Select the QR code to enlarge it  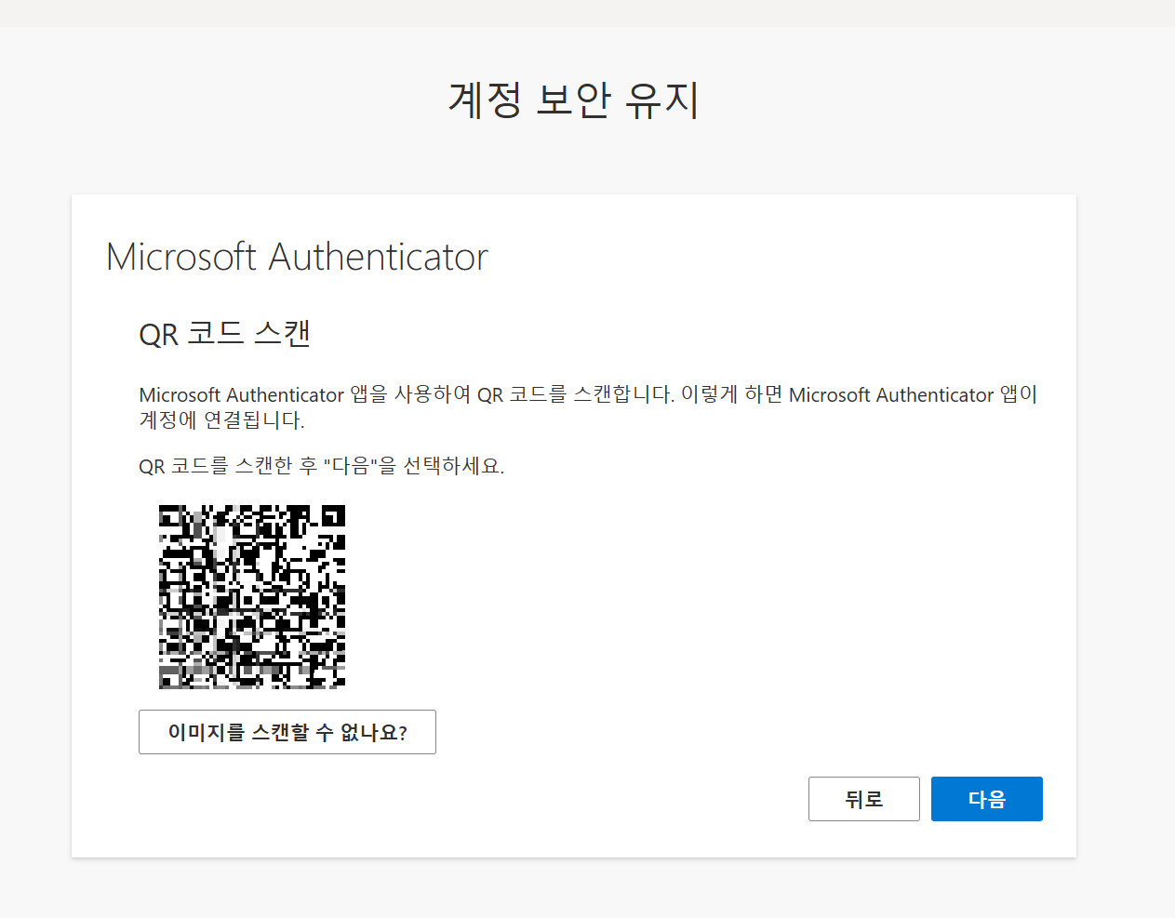251,597
